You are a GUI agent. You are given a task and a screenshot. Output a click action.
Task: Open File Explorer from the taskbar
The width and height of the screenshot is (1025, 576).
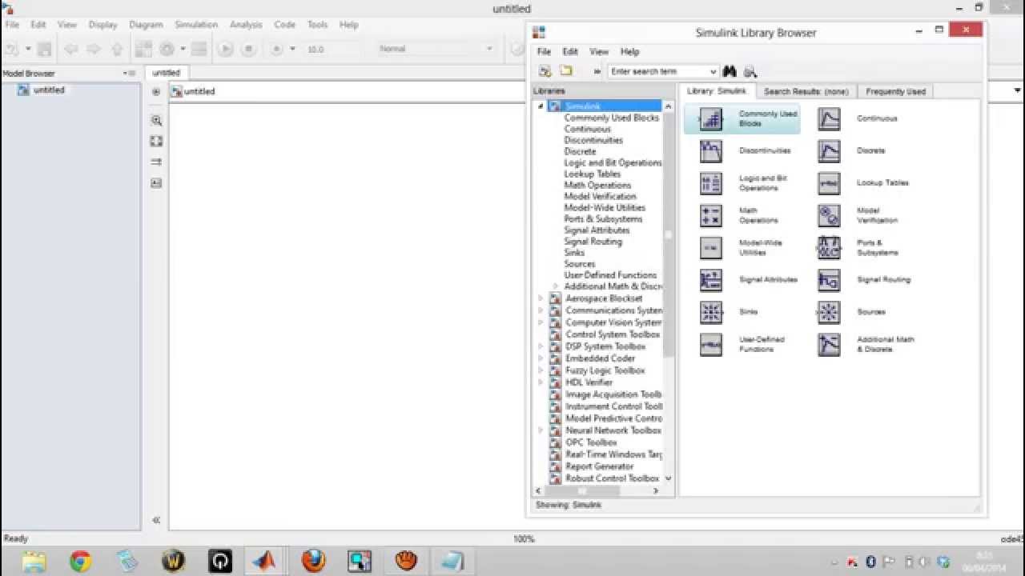(x=34, y=561)
